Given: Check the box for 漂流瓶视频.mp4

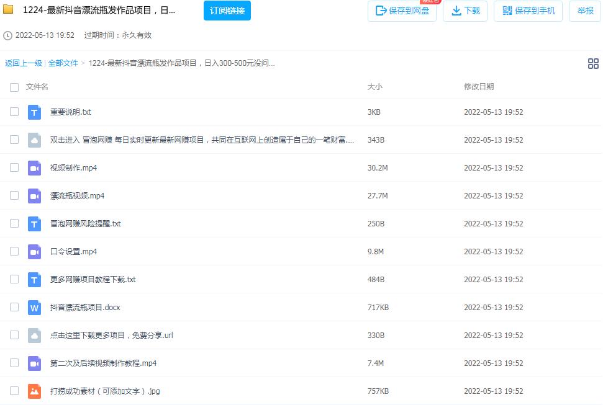Looking at the screenshot, I should coord(14,195).
